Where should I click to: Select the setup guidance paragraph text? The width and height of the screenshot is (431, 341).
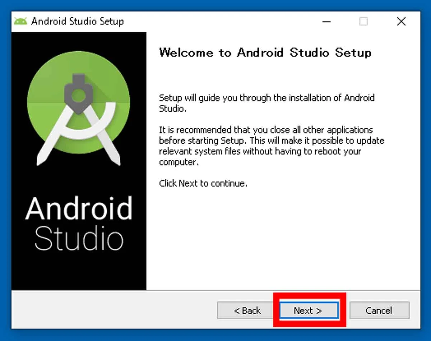(x=267, y=103)
